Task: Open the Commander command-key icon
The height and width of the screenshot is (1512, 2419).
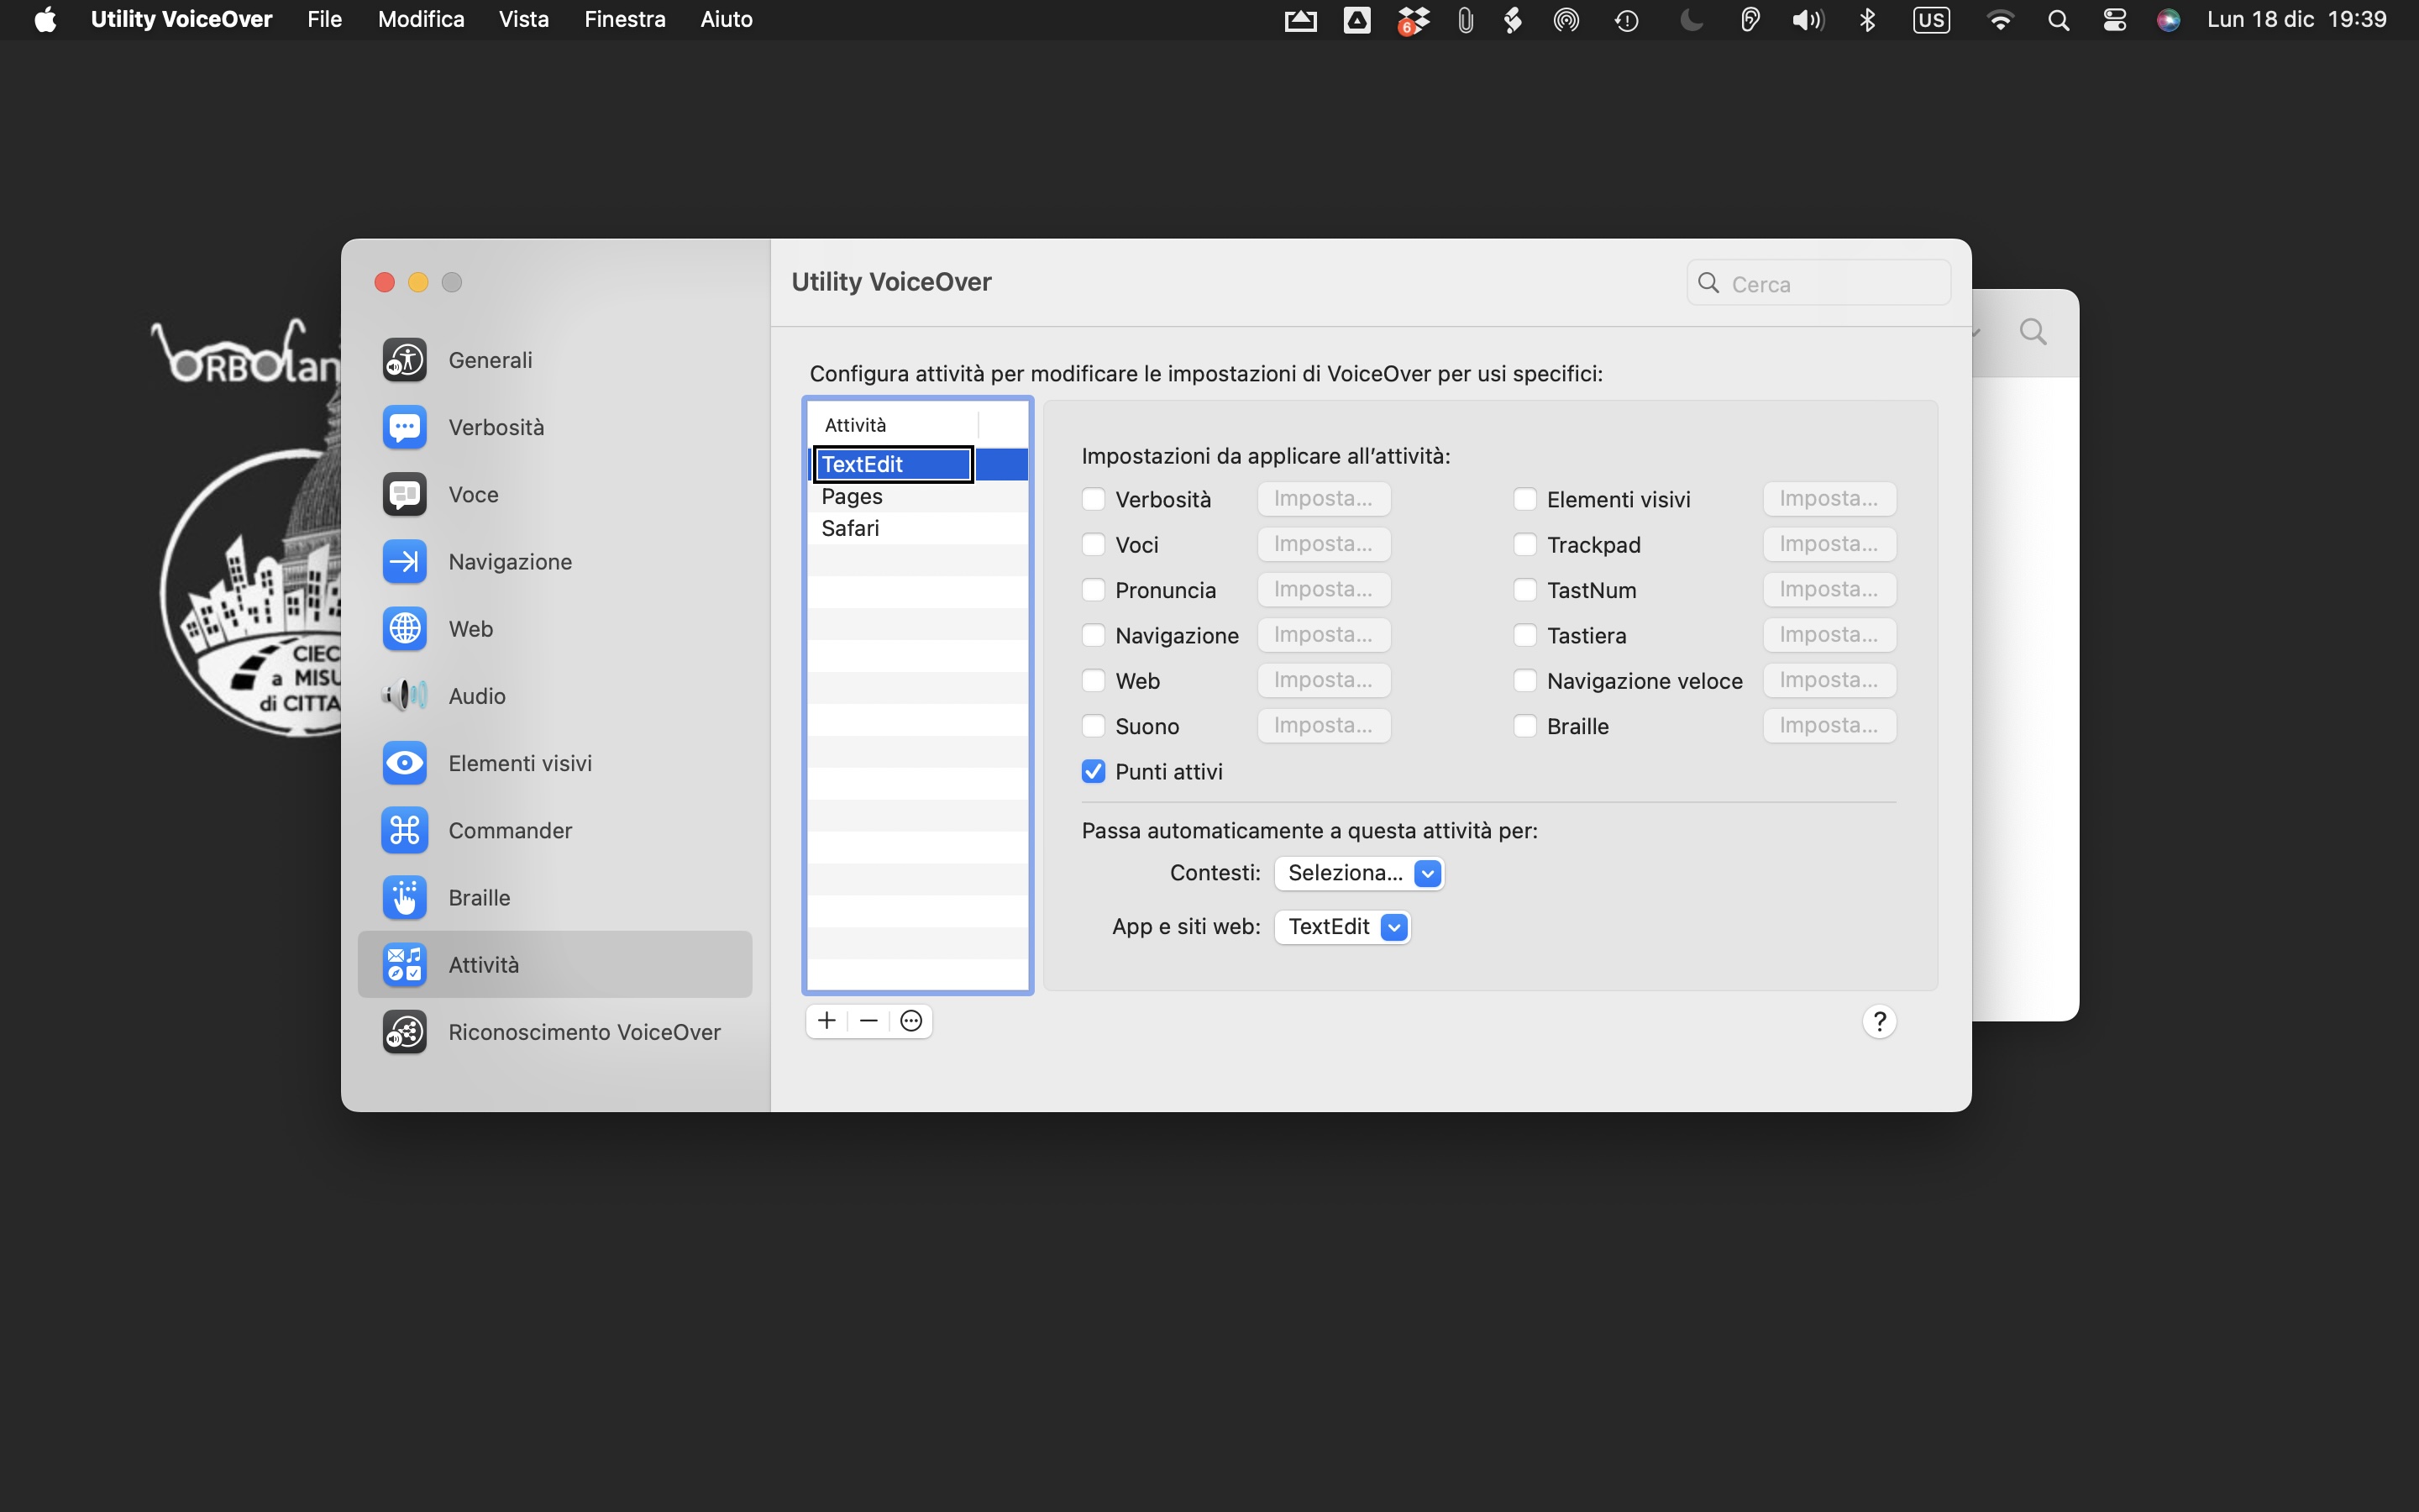Action: (405, 830)
